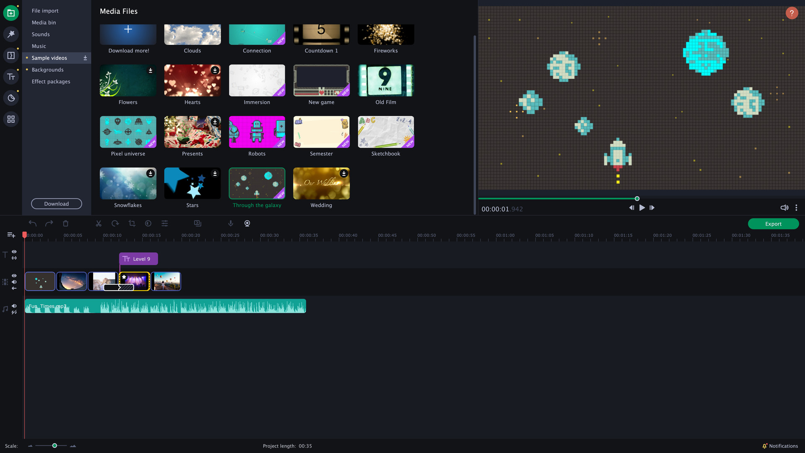Open the timeline track options menu
805x453 pixels.
click(x=10, y=235)
